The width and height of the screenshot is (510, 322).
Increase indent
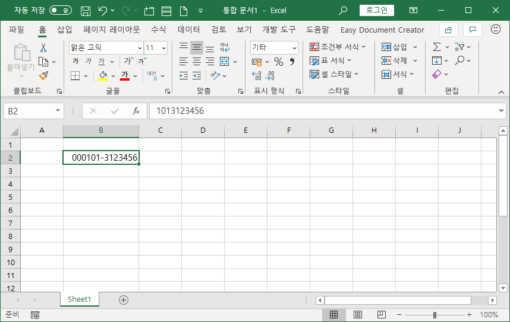pyautogui.click(x=197, y=76)
